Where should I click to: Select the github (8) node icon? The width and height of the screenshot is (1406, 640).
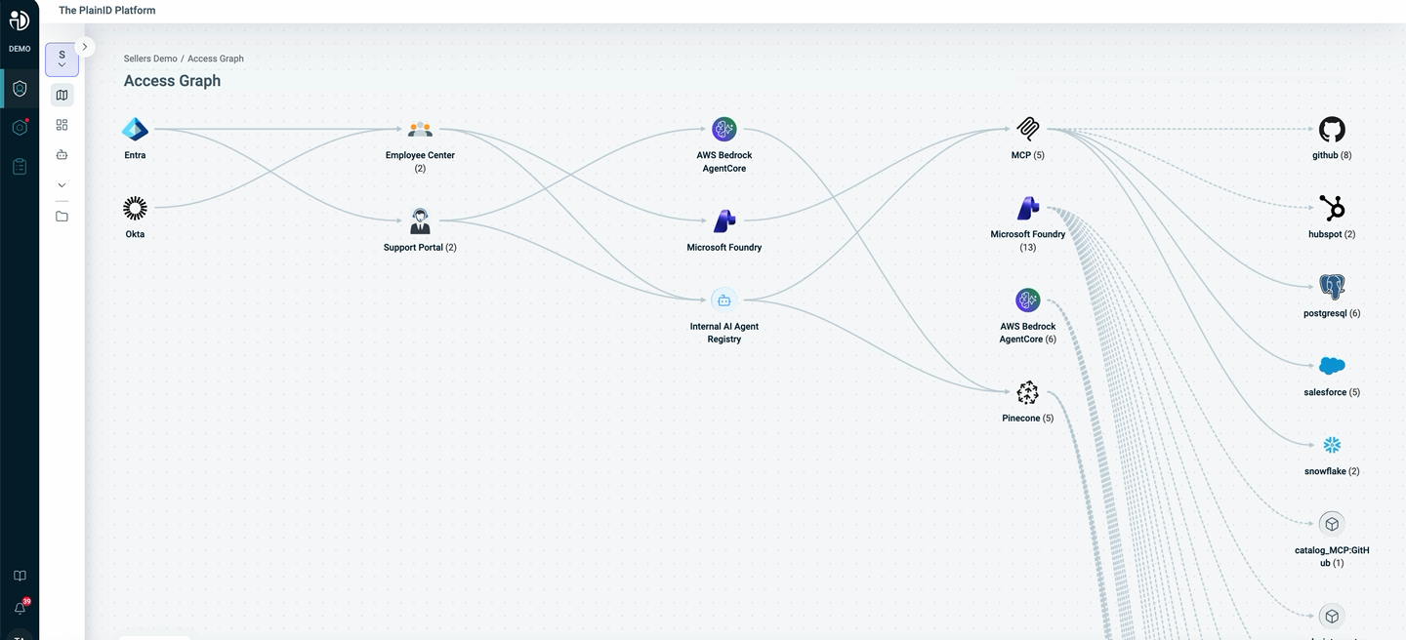point(1332,129)
